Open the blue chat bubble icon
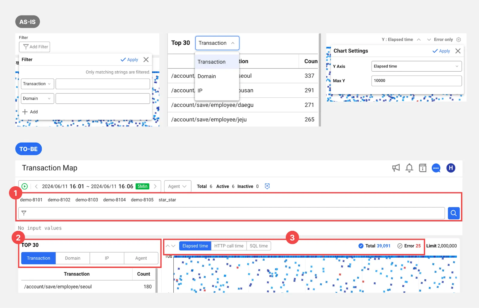 tap(436, 168)
